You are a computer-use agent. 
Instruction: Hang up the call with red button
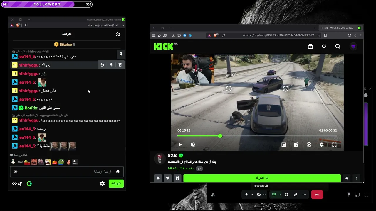click(317, 195)
